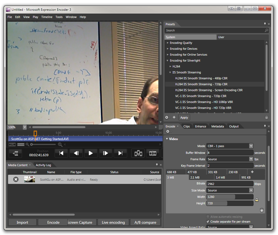Image resolution: width=278 pixels, height=235 pixels.
Task: Switch to the Output tab
Action: [234, 126]
